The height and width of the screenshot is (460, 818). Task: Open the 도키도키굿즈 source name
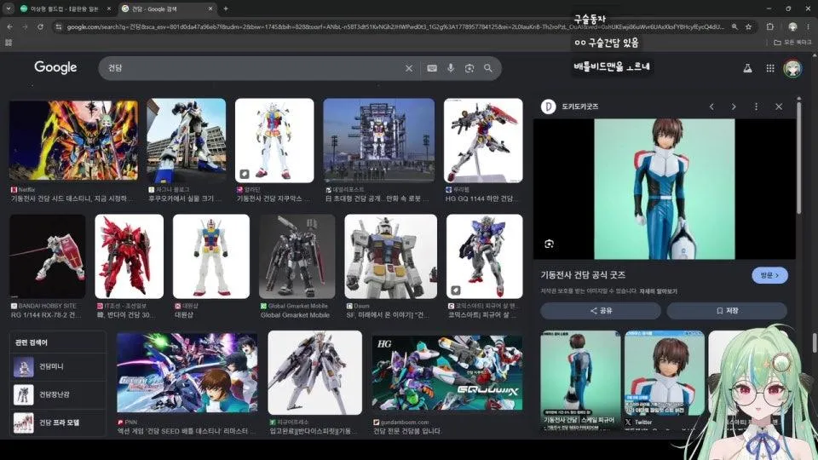coord(579,106)
